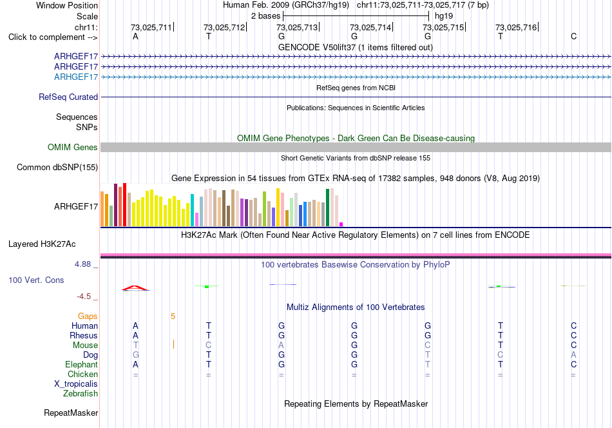
Task: Click base A in the Mouse alignment row
Action: pyautogui.click(x=281, y=345)
